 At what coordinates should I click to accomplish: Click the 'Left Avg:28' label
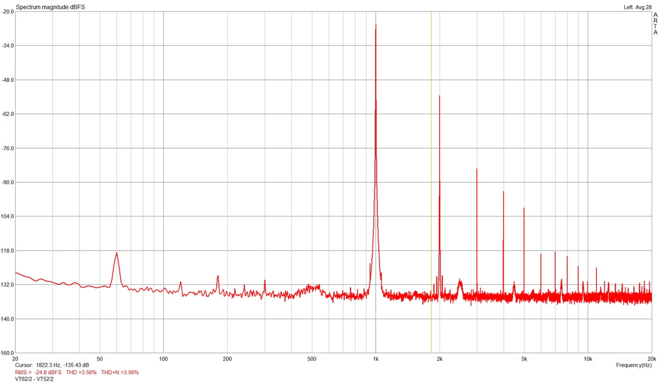pyautogui.click(x=637, y=7)
